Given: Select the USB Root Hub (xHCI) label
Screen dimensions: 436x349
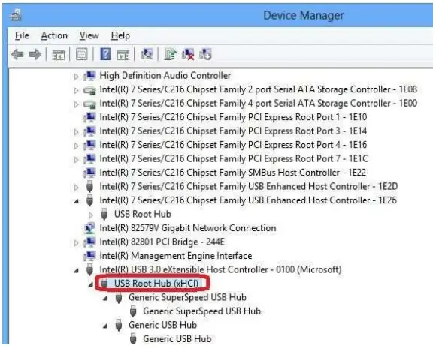Looking at the screenshot, I should coord(156,284).
